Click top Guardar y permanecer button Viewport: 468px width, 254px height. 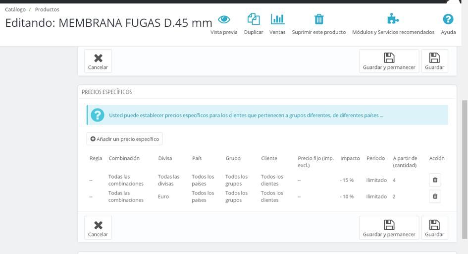[x=389, y=61]
